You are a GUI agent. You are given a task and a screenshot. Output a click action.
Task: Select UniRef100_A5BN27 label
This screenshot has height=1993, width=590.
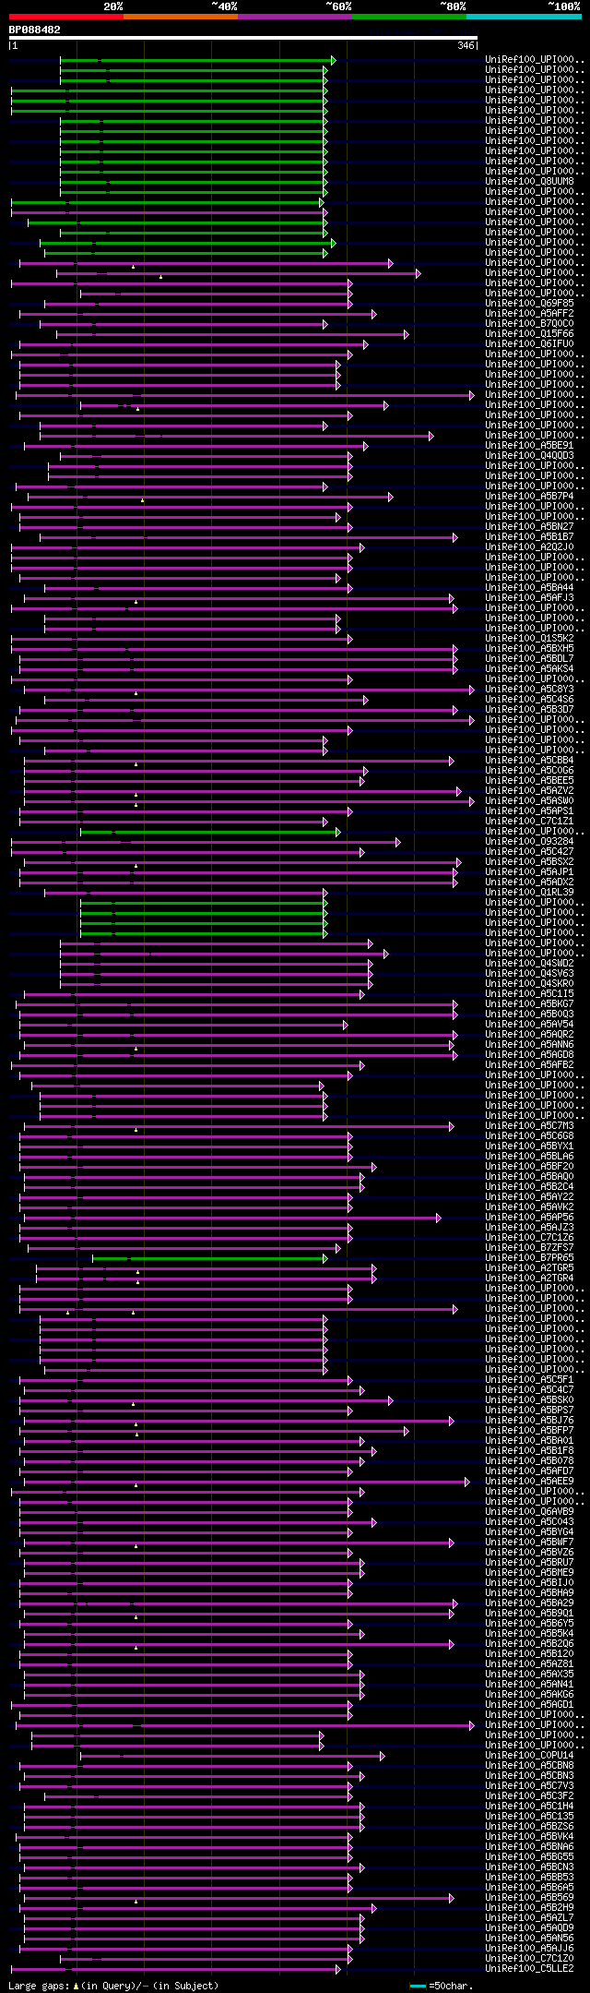click(x=529, y=527)
